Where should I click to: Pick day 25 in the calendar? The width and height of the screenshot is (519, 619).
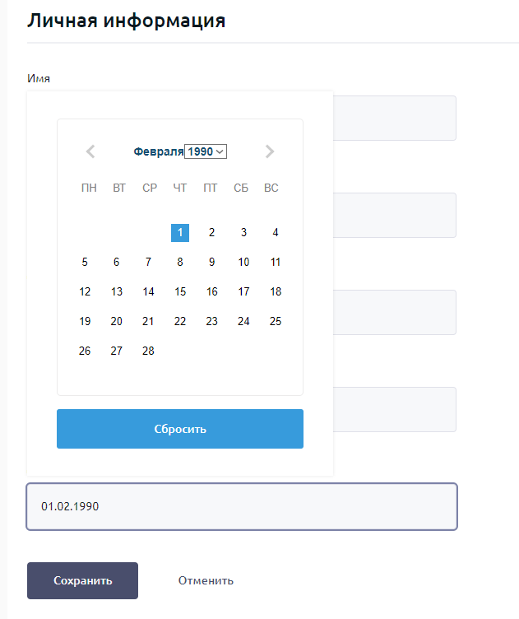[x=276, y=321]
